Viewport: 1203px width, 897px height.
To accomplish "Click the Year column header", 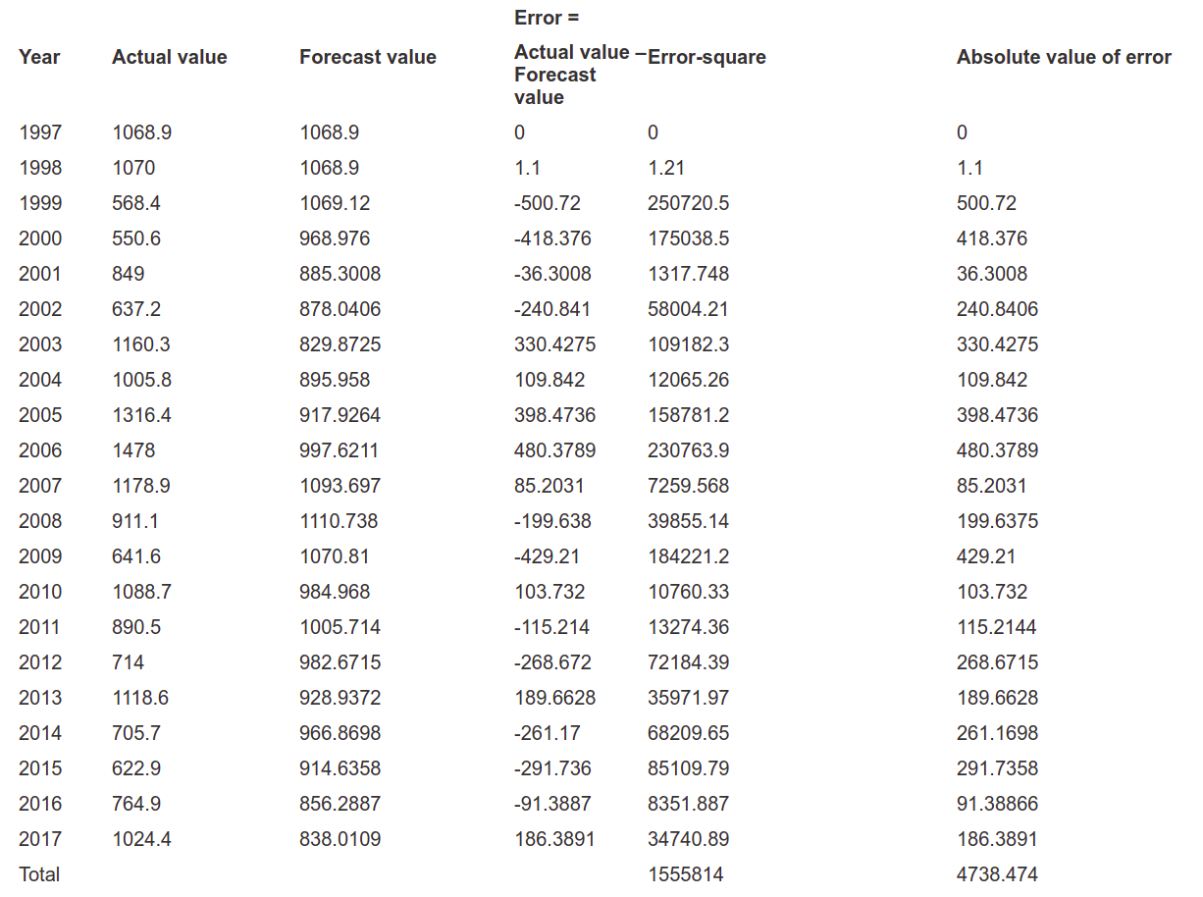I will pos(39,57).
